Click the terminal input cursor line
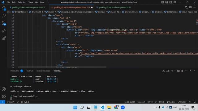 (11, 99)
